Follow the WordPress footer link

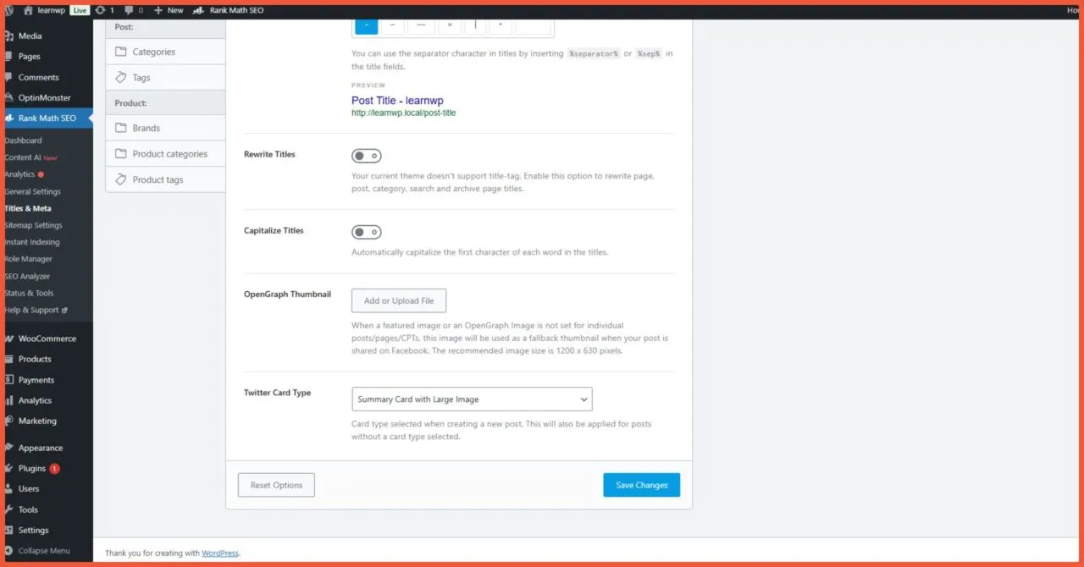[x=219, y=553]
